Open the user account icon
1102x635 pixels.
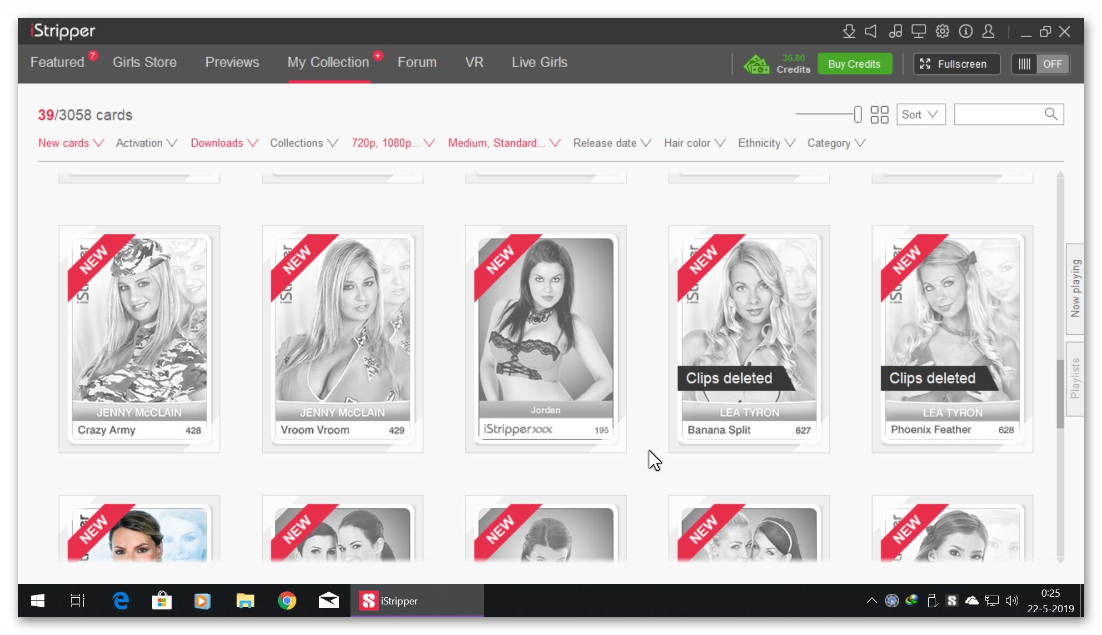click(x=988, y=32)
